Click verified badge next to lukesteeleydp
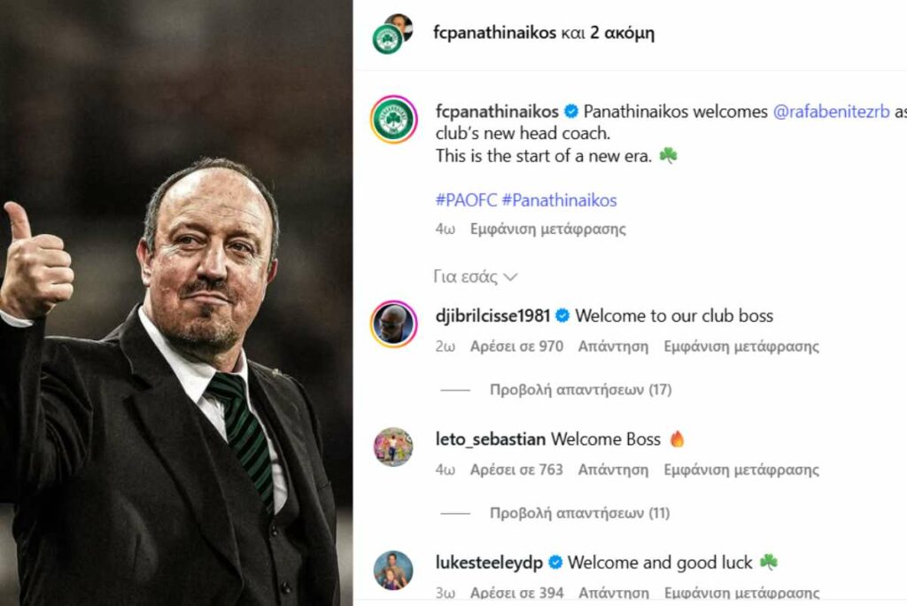Screen dimensions: 907x606 (x=554, y=562)
